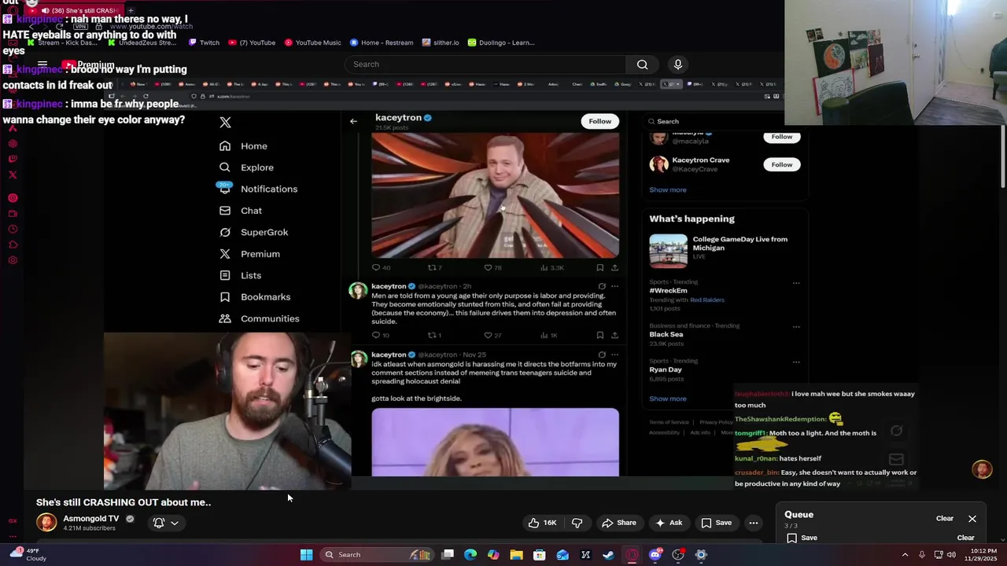
Task: Follow the kaceytron profile
Action: [x=599, y=121]
